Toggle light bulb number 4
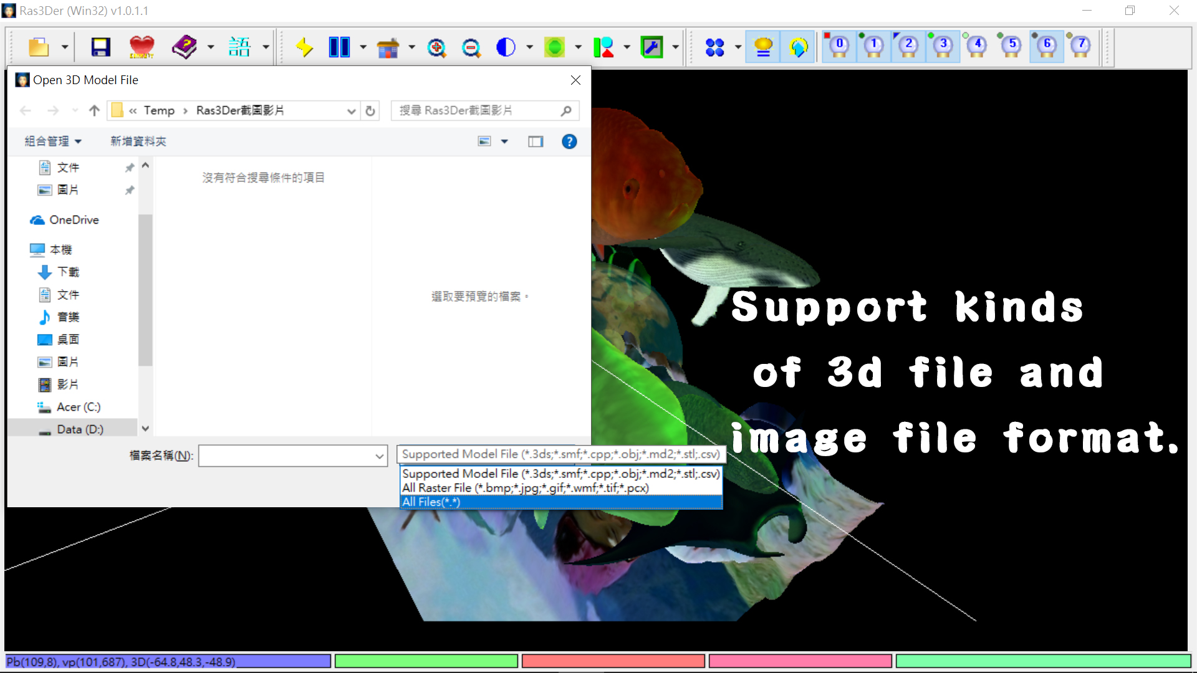This screenshot has width=1197, height=673. [x=977, y=47]
